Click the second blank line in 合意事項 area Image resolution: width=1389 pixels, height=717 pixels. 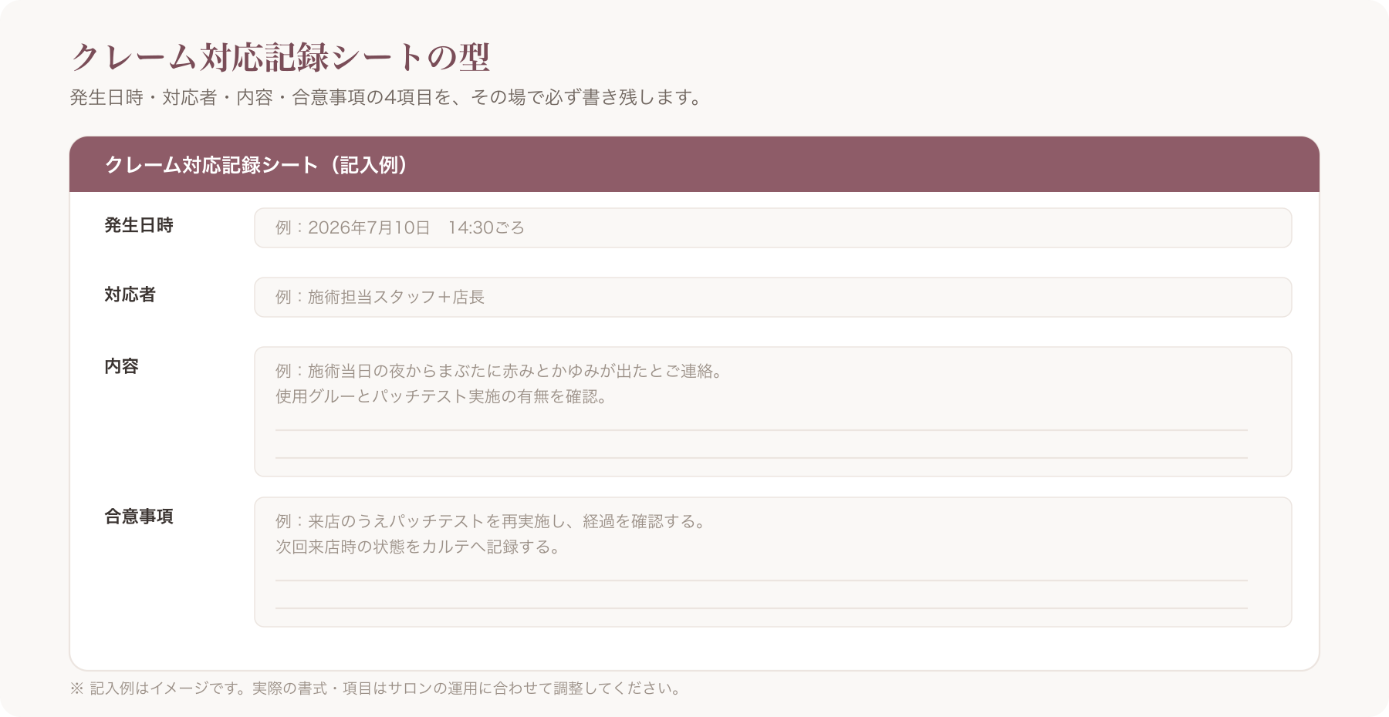coord(762,608)
